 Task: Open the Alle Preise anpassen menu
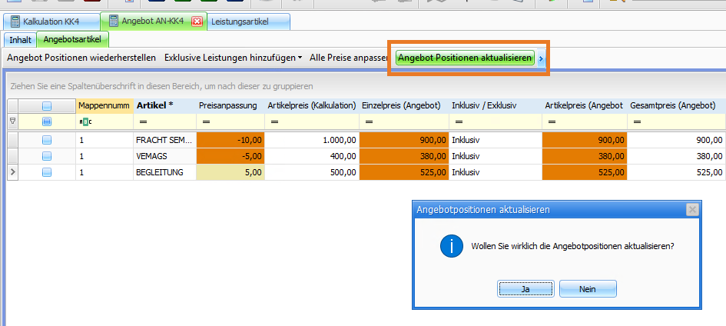(348, 58)
